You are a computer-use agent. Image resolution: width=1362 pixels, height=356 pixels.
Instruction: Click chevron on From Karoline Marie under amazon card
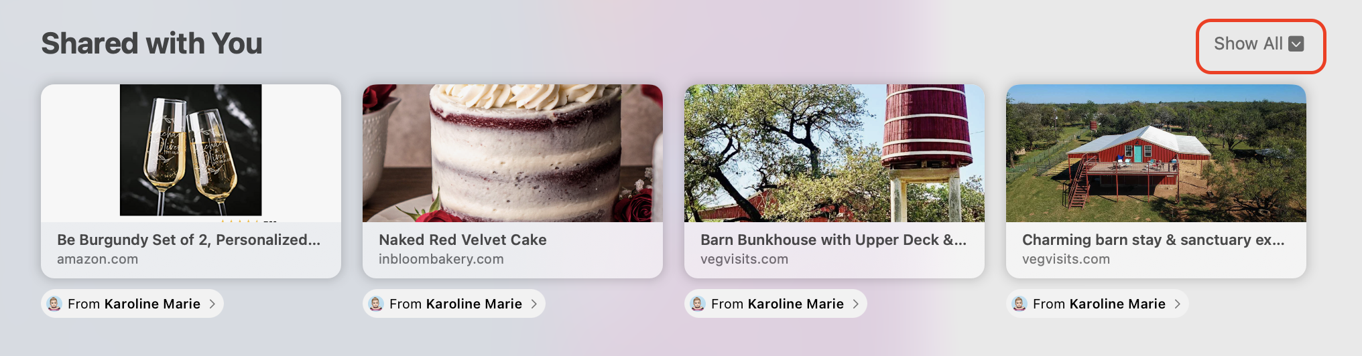click(212, 304)
